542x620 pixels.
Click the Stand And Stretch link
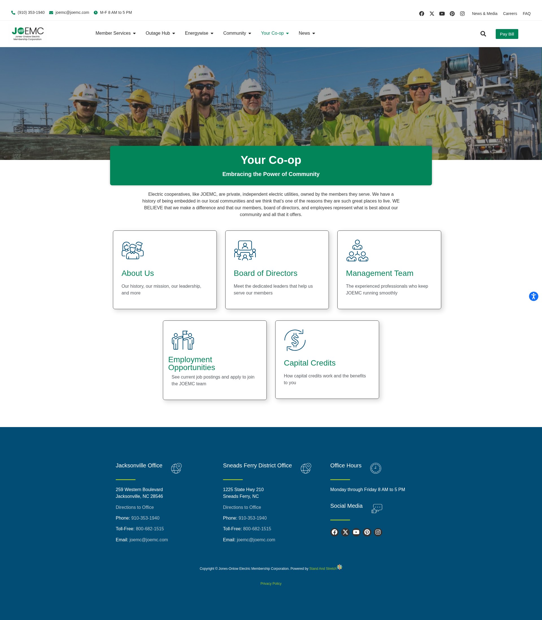tap(323, 569)
